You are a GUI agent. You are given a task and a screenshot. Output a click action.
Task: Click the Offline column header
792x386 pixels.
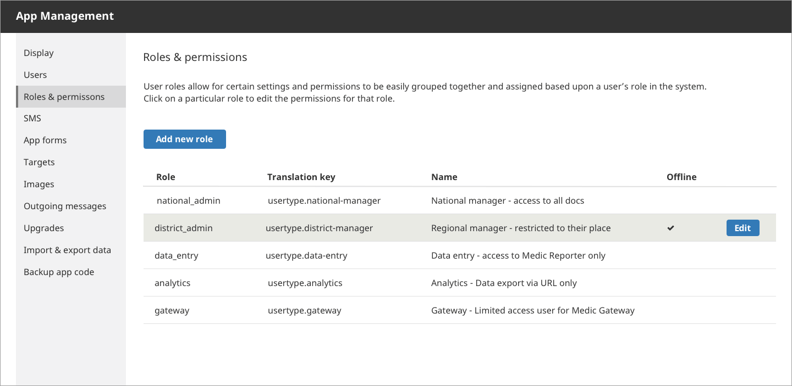point(681,177)
